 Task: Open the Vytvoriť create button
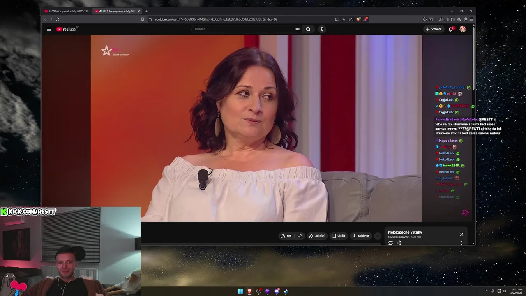click(434, 29)
